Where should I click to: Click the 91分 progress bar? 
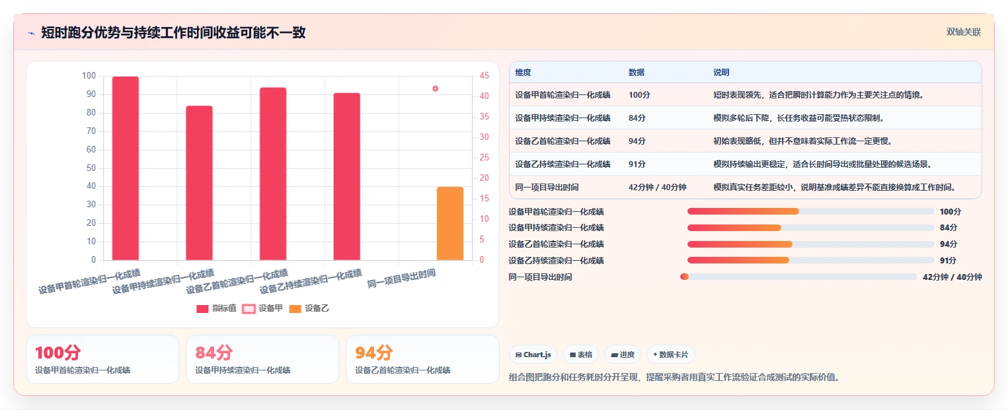click(810, 260)
